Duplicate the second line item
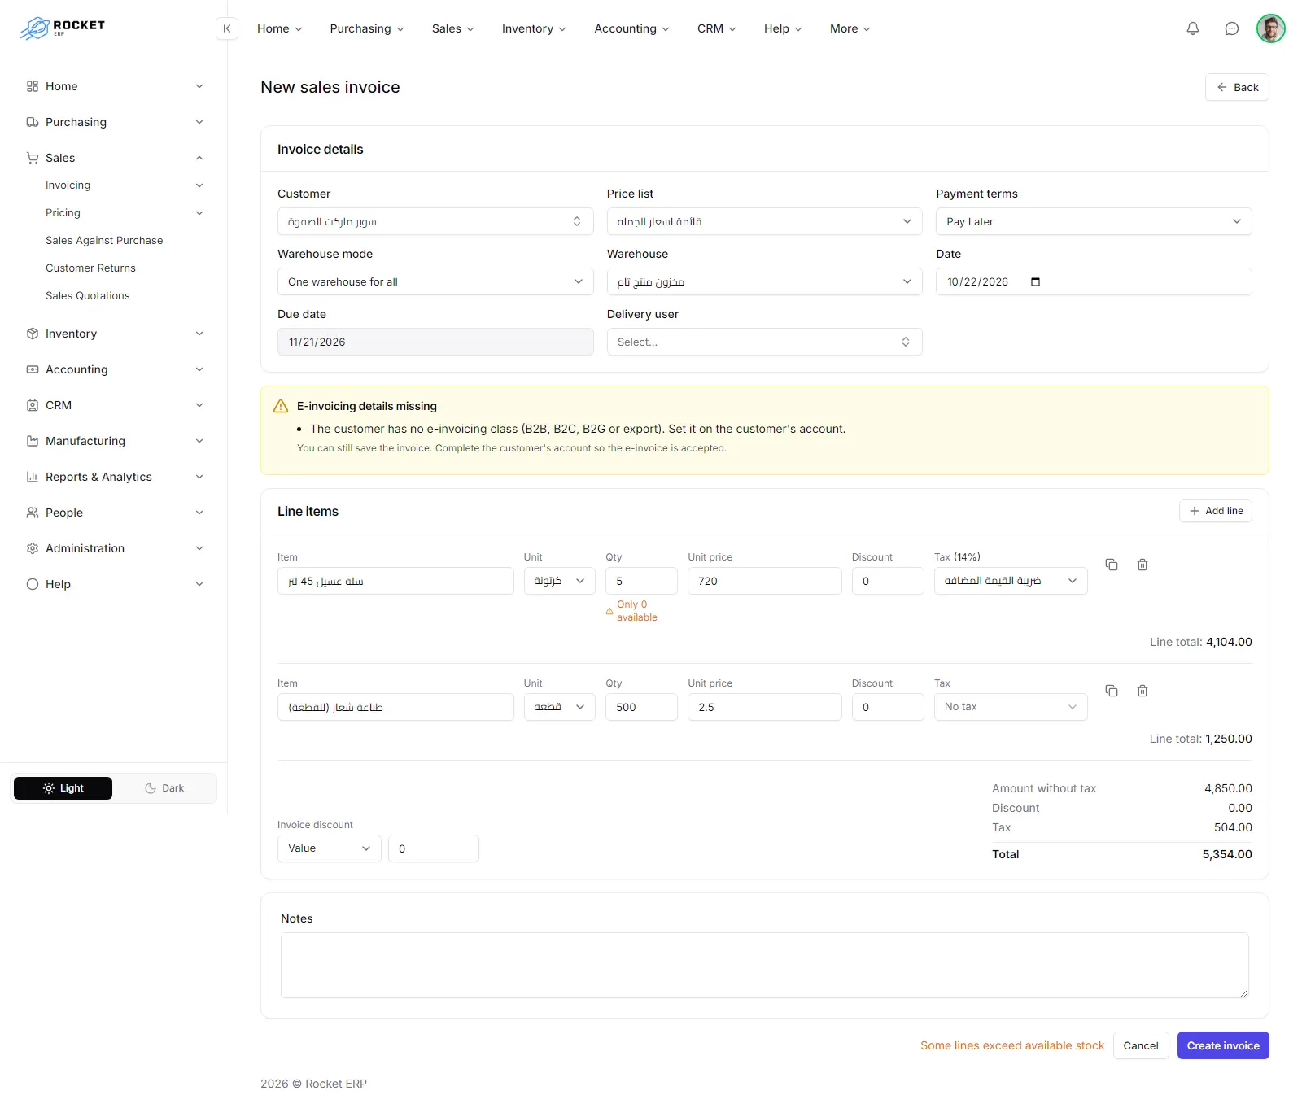The height and width of the screenshot is (1108, 1302). (x=1112, y=691)
